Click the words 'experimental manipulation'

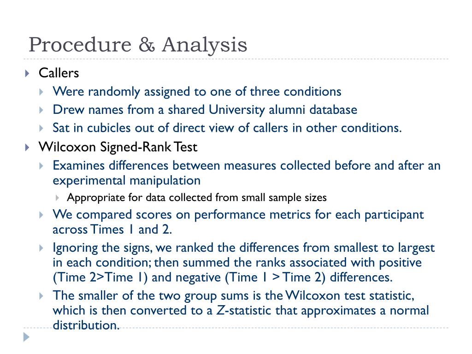point(126,181)
